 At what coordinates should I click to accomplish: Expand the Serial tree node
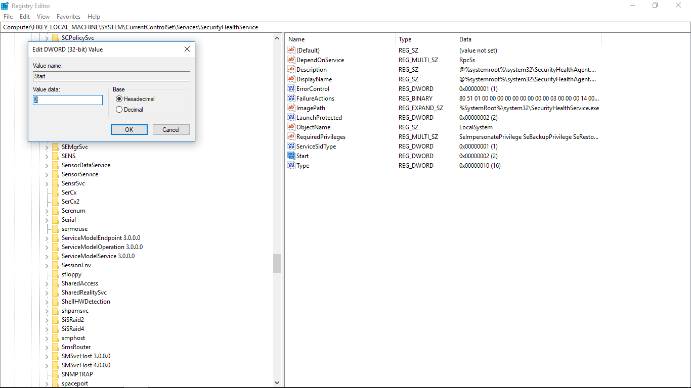click(x=47, y=220)
